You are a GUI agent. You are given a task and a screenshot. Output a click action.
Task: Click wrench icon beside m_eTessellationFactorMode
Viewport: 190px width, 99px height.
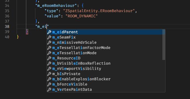49,48
